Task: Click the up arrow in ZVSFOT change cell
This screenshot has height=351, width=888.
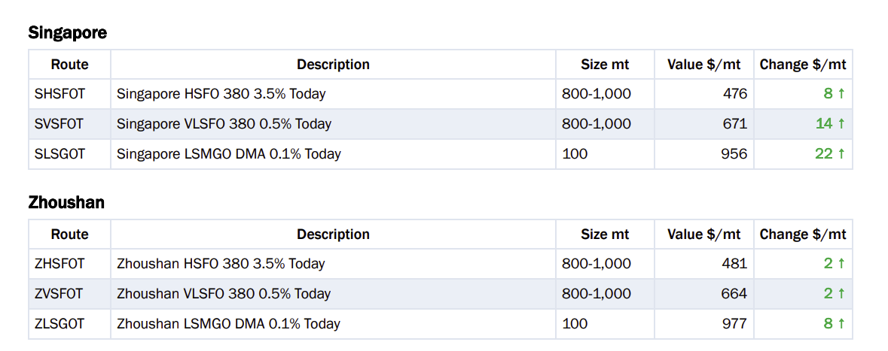Action: 841,294
